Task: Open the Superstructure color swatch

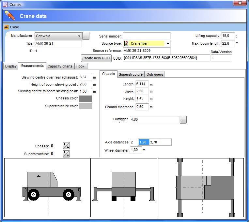Action: coord(86,106)
